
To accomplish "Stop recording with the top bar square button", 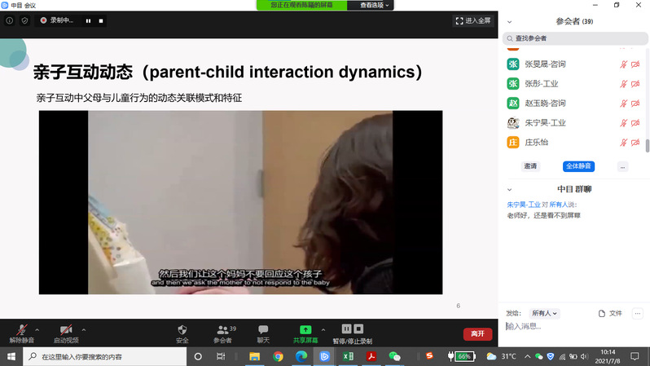I will pos(101,20).
